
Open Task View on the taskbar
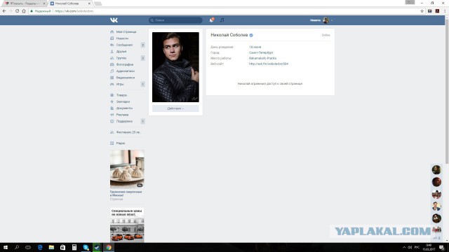pyautogui.click(x=28, y=247)
